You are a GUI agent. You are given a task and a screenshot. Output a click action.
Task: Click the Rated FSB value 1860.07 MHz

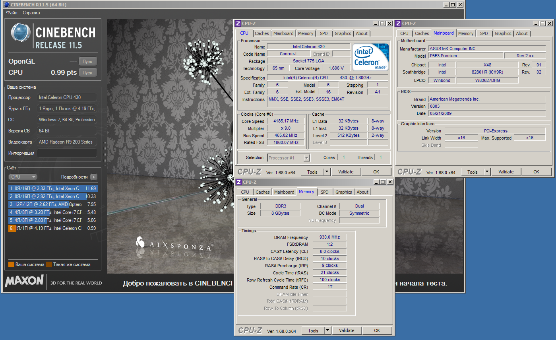(286, 142)
